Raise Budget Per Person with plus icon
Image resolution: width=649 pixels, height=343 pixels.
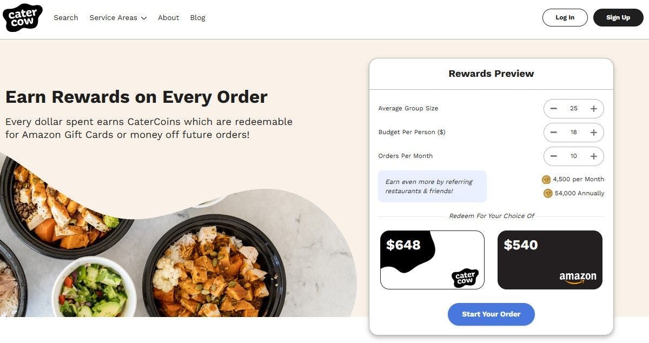(x=593, y=133)
